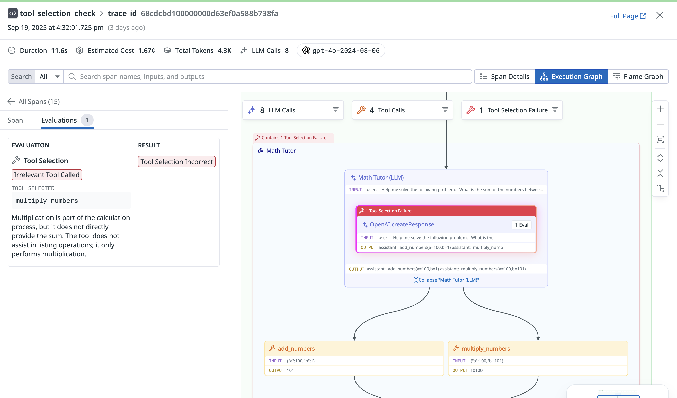This screenshot has width=677, height=398.
Task: Click the OpenAI logo icon in model chip
Action: coord(306,50)
